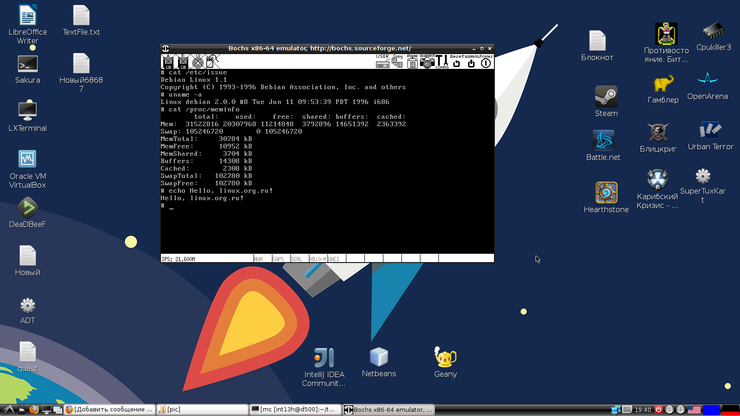This screenshot has height=416, width=740.
Task: Click the CAPS indicator in Bochs status bar
Action: click(x=281, y=259)
